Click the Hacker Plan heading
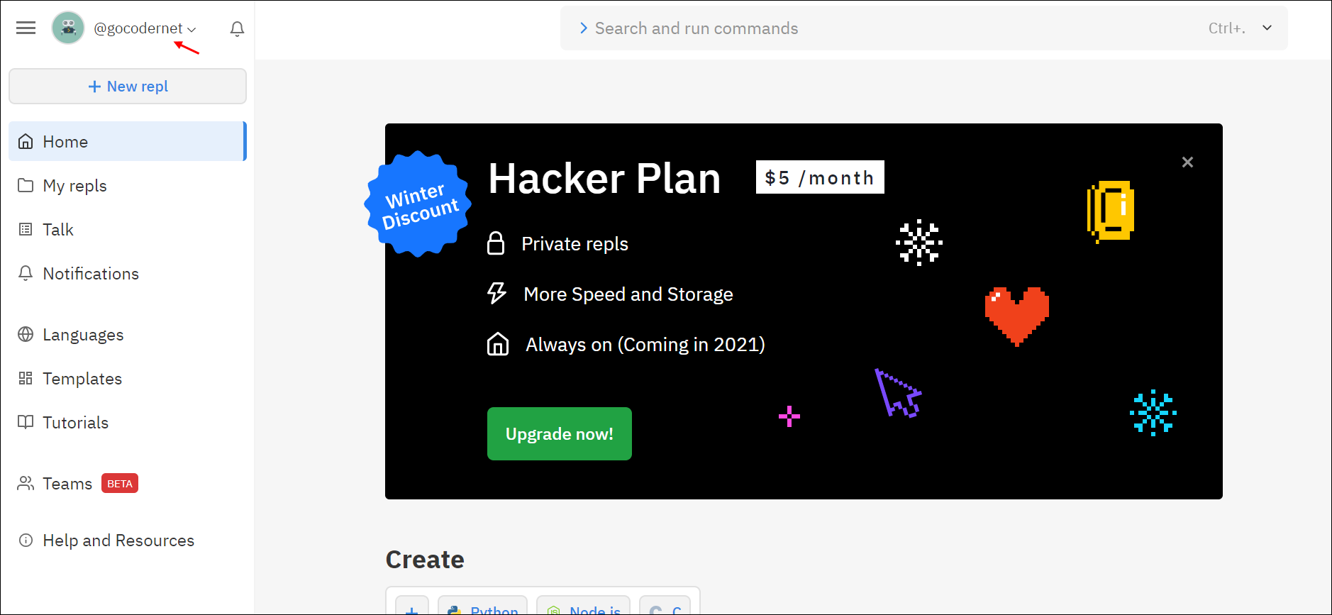The image size is (1332, 615). coord(604,178)
